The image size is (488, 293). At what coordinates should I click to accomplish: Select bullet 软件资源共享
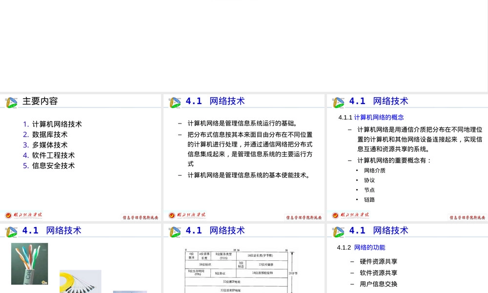pyautogui.click(x=379, y=273)
